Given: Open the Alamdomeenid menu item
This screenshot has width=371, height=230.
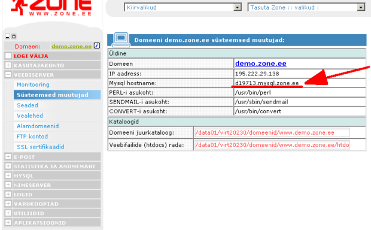Looking at the screenshot, I should [38, 126].
